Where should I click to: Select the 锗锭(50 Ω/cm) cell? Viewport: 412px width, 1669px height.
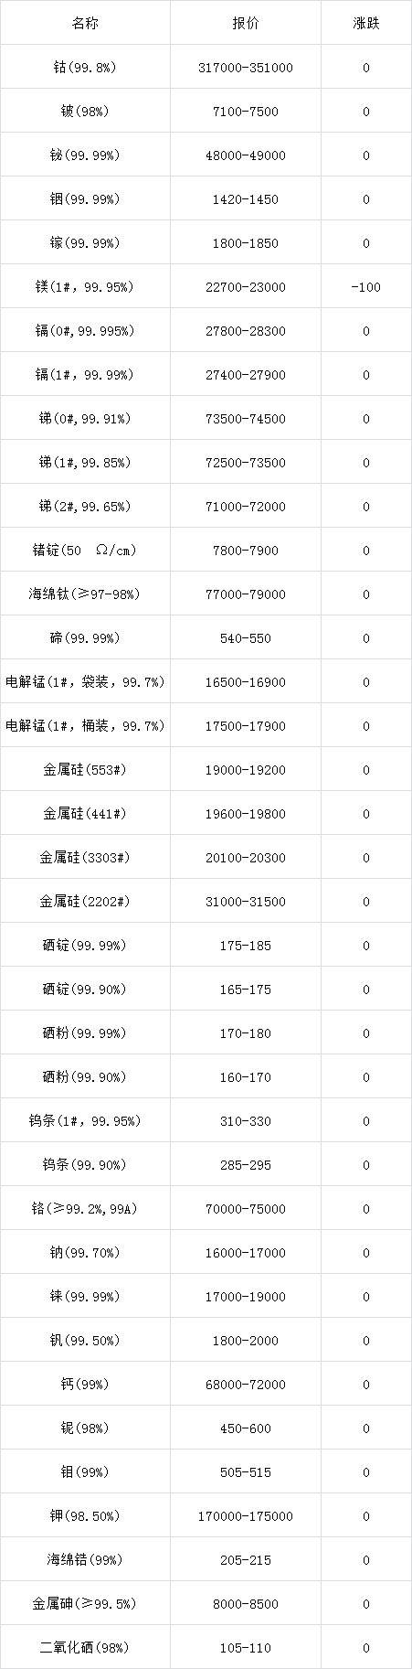pyautogui.click(x=85, y=551)
